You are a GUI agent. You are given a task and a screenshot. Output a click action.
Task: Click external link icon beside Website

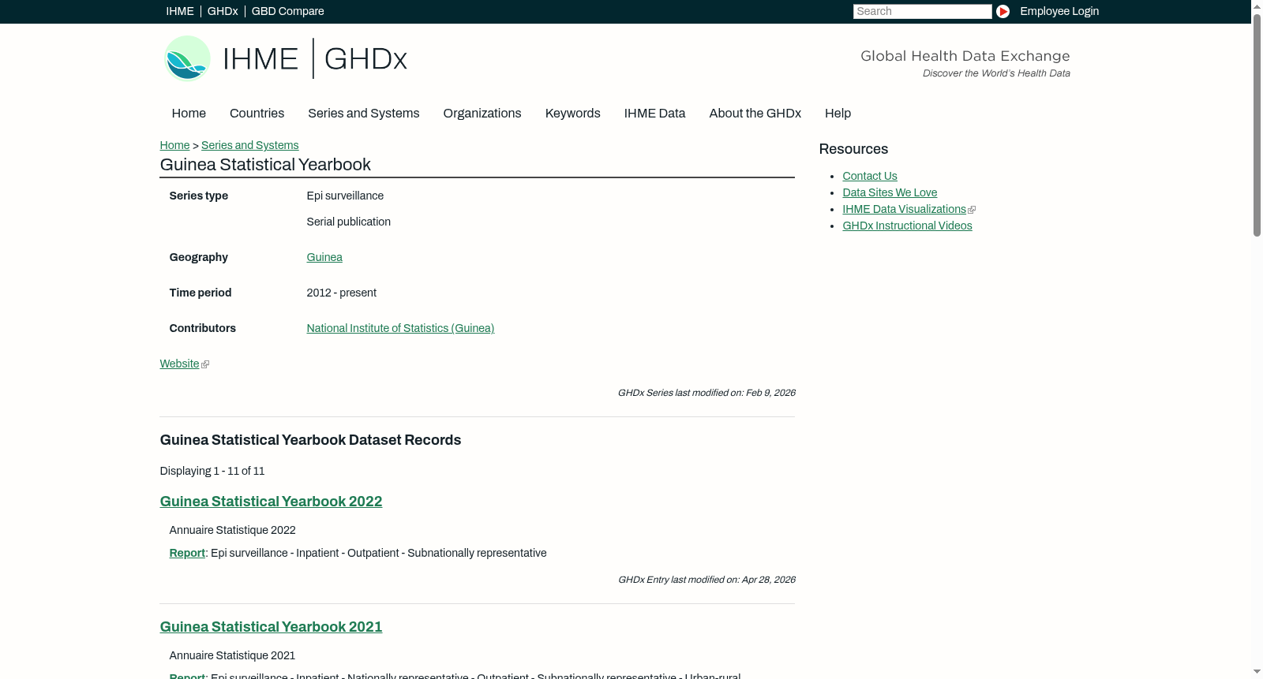(205, 364)
